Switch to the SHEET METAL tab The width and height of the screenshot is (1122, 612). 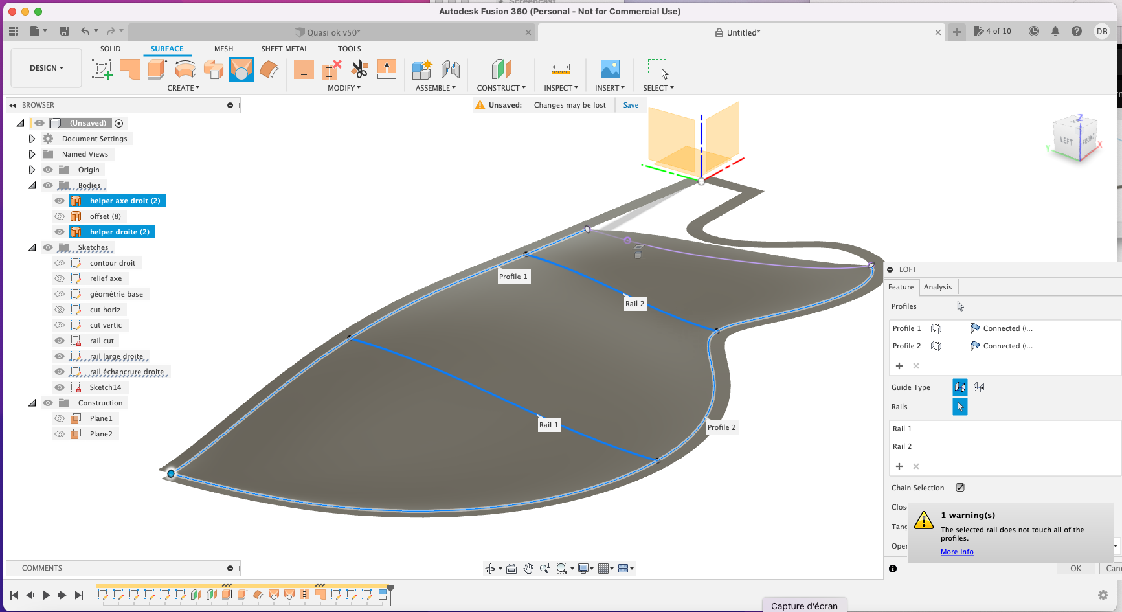[x=285, y=49]
